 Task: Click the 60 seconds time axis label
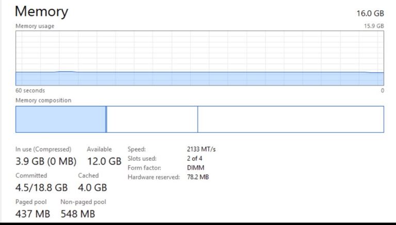tap(30, 91)
